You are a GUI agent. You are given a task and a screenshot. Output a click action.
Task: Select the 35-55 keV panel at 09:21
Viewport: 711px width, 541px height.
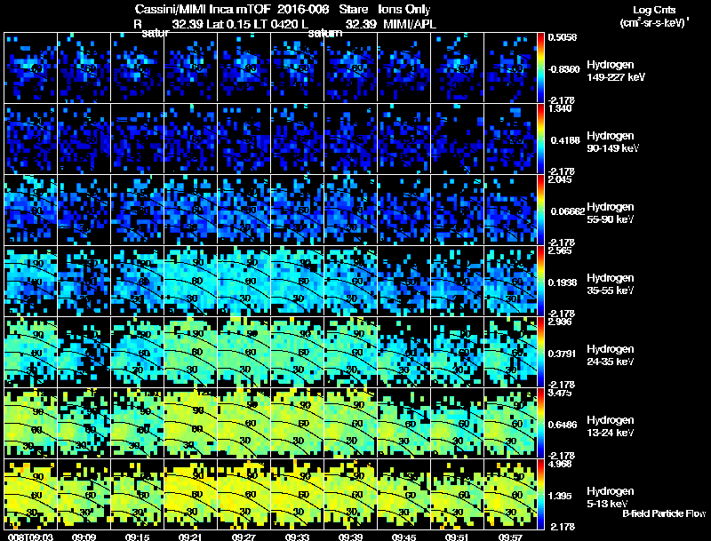190,281
